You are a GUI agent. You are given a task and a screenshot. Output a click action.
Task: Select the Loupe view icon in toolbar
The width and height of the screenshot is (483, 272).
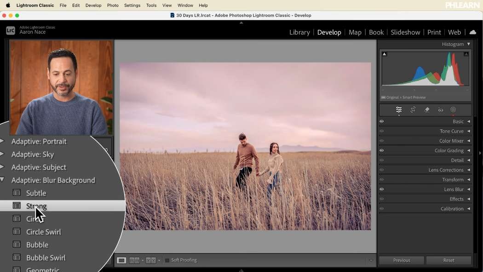click(121, 260)
